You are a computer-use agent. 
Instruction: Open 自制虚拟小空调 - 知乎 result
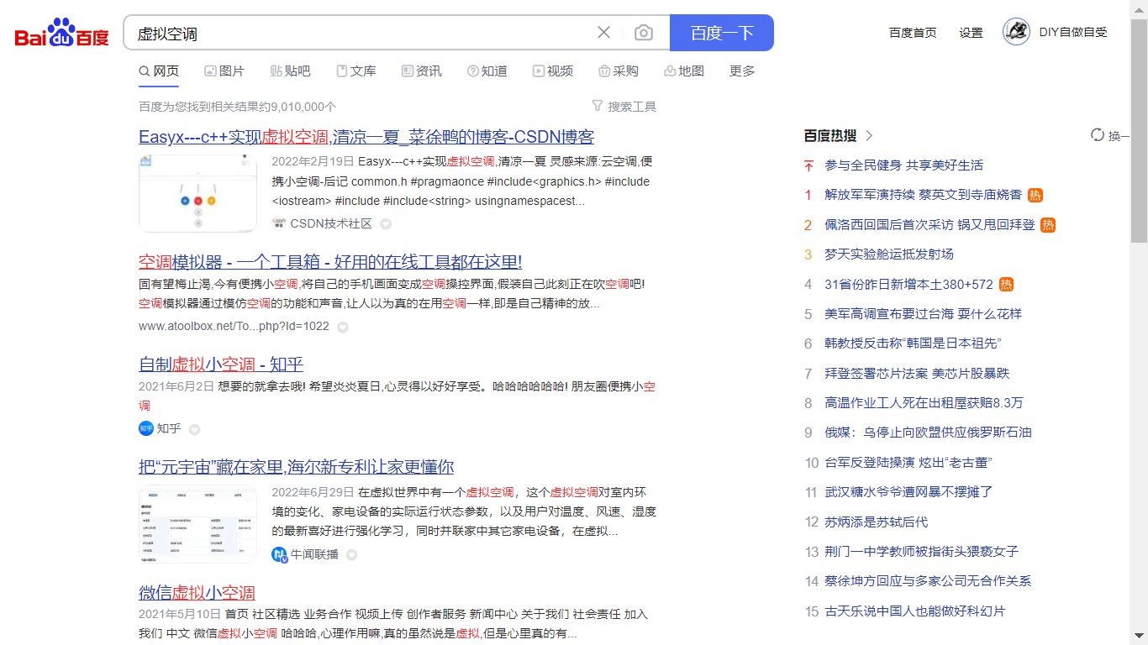click(x=221, y=364)
